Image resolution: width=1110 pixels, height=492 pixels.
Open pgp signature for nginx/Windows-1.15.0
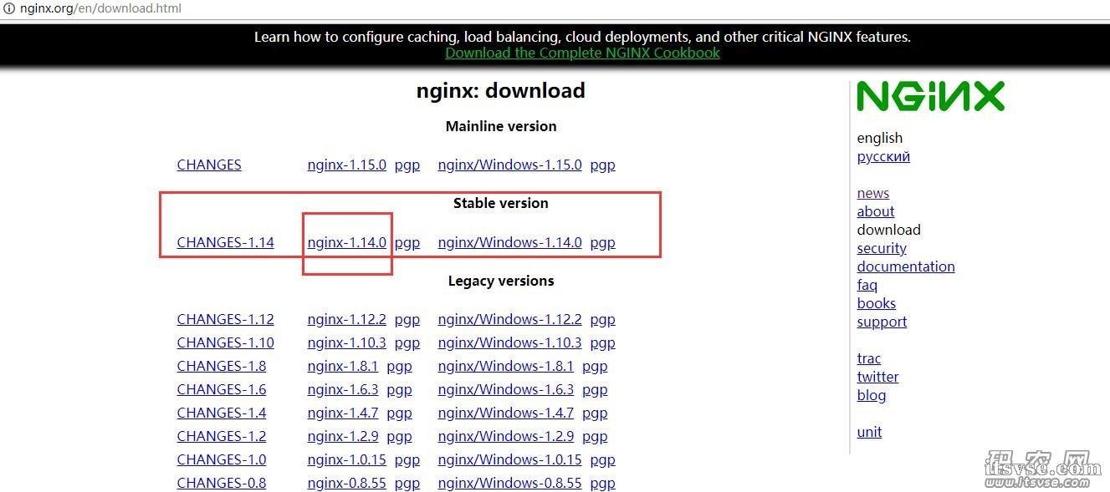click(602, 165)
